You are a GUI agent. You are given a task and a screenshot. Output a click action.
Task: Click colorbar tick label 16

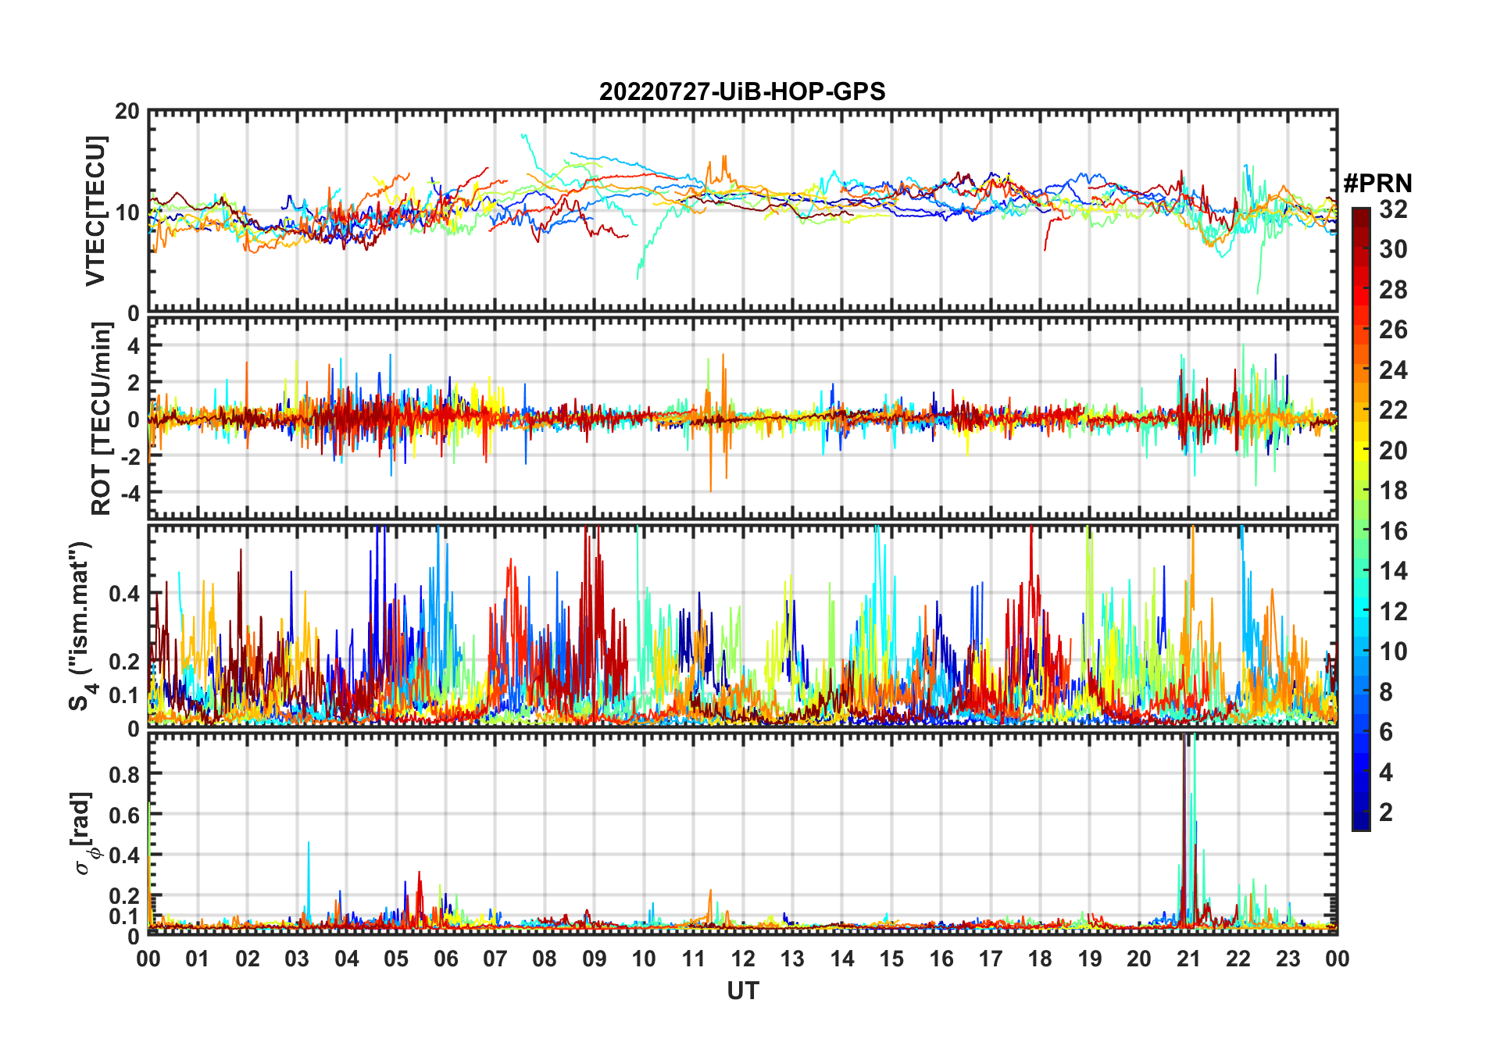[x=1393, y=531]
